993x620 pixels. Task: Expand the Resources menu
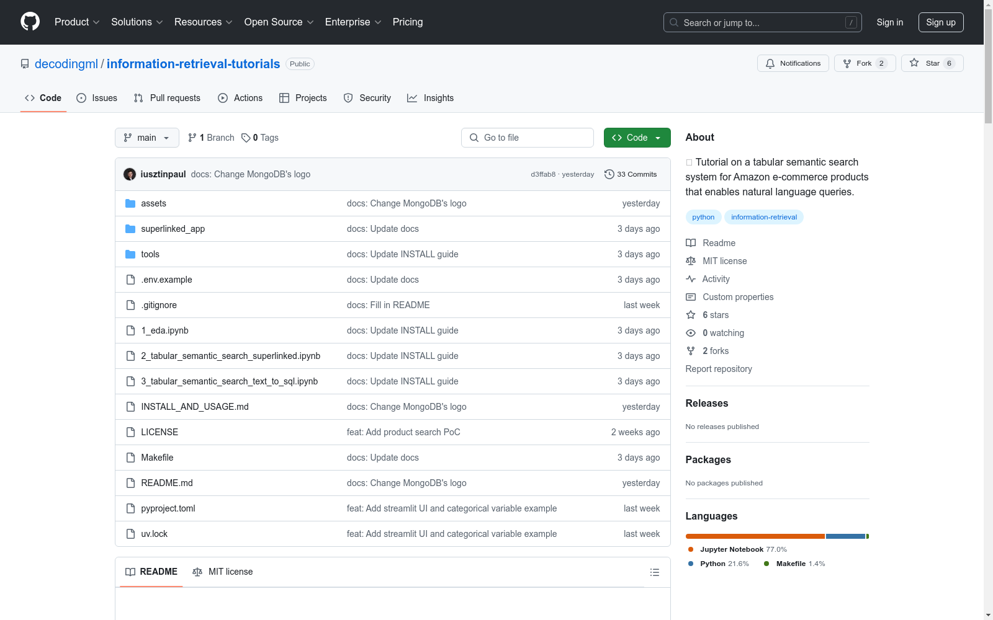click(x=204, y=22)
